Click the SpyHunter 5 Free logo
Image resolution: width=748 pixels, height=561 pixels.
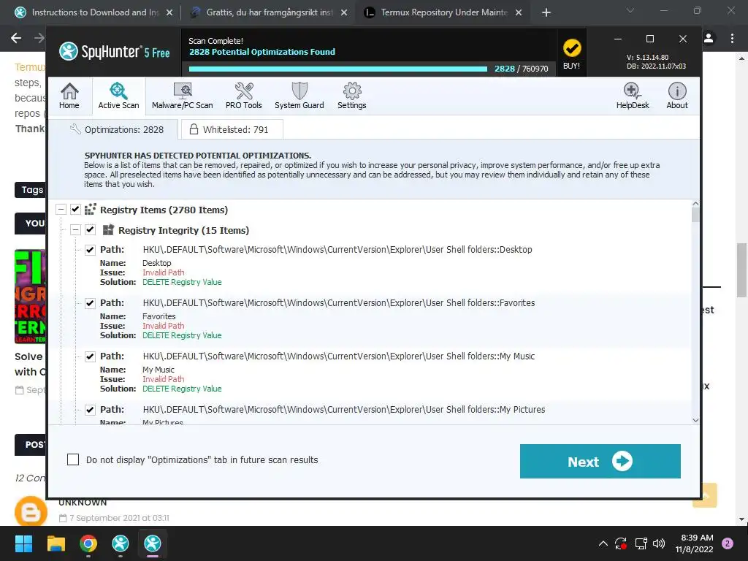(x=115, y=52)
